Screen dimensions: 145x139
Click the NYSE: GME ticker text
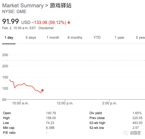click(x=14, y=11)
